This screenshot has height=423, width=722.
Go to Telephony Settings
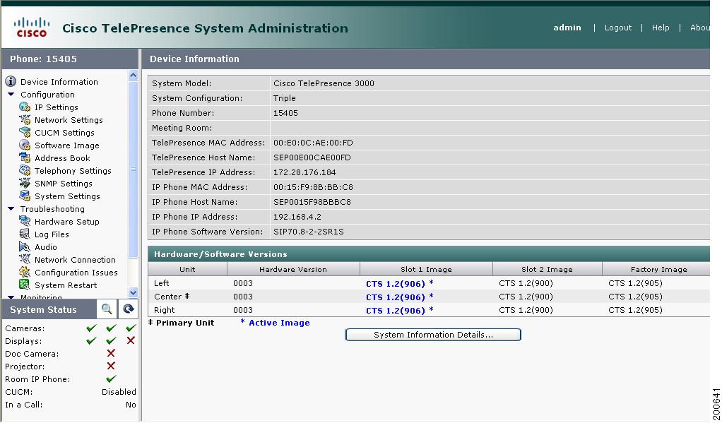pyautogui.click(x=73, y=171)
